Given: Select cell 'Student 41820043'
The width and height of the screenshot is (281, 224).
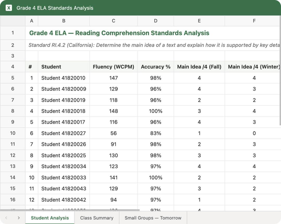Looking at the screenshot, I should coord(64,189).
